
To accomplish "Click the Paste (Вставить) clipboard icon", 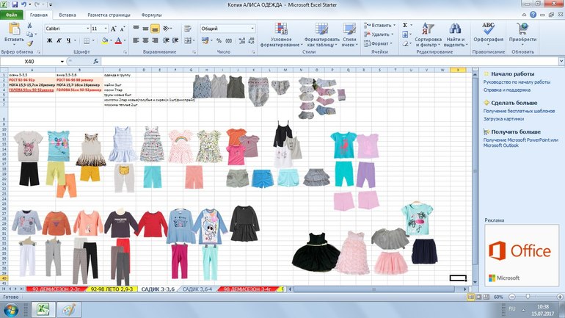I will coord(13,29).
